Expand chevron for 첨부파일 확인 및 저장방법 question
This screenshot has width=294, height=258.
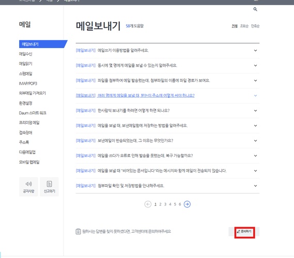[x=255, y=186]
